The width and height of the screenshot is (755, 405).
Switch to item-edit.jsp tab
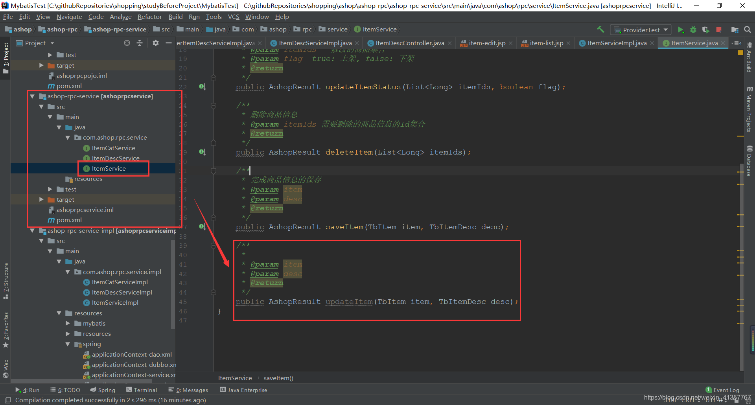(487, 43)
